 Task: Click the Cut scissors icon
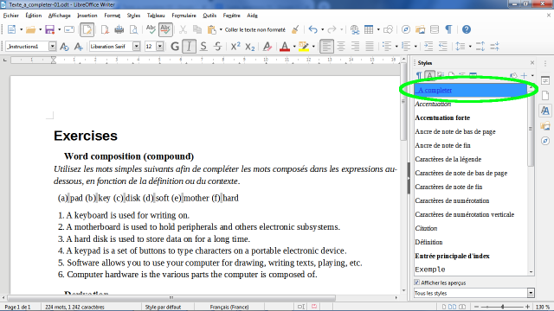(183, 29)
